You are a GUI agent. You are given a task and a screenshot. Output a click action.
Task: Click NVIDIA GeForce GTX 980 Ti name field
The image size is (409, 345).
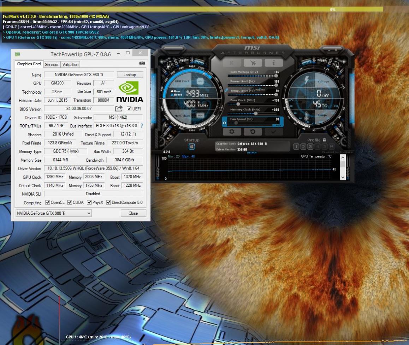tap(79, 75)
